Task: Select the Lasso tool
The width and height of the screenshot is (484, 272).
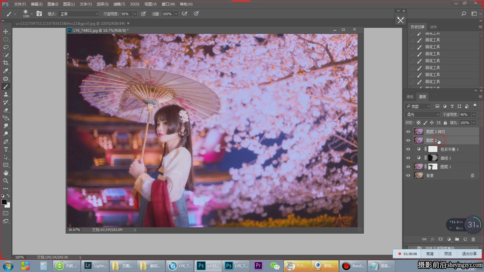Action: point(6,47)
